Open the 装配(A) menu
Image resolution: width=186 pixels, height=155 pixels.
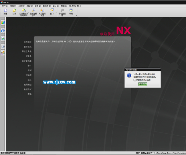[x=29, y=6]
